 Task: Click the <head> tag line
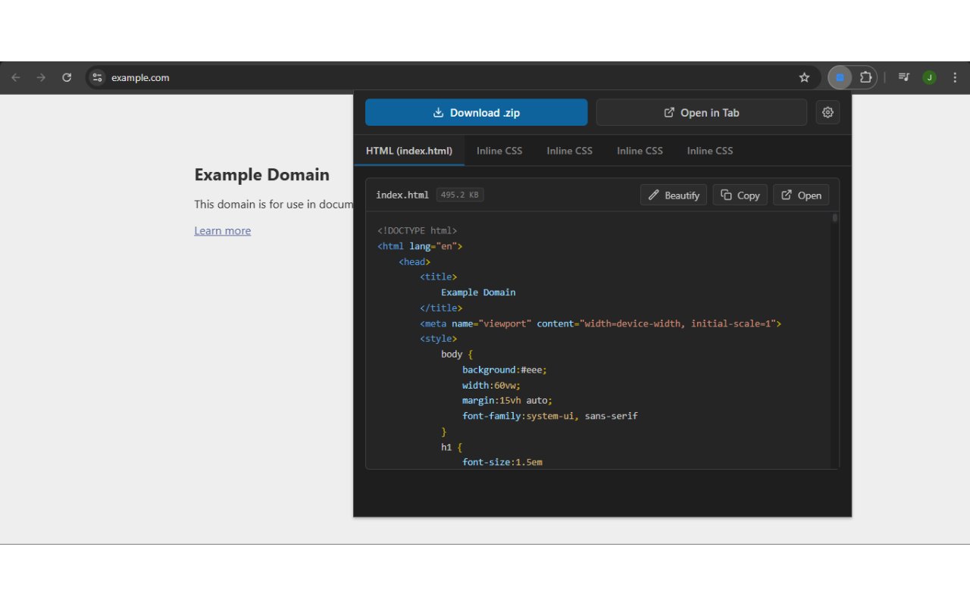click(x=415, y=261)
